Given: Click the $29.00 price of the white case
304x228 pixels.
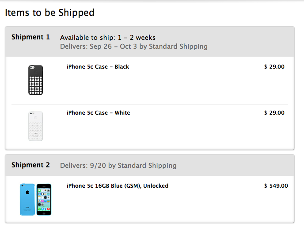Looking at the screenshot, I should 274,113.
